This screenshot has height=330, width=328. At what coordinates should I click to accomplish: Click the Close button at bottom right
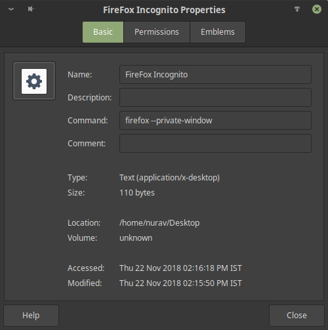tap(297, 316)
